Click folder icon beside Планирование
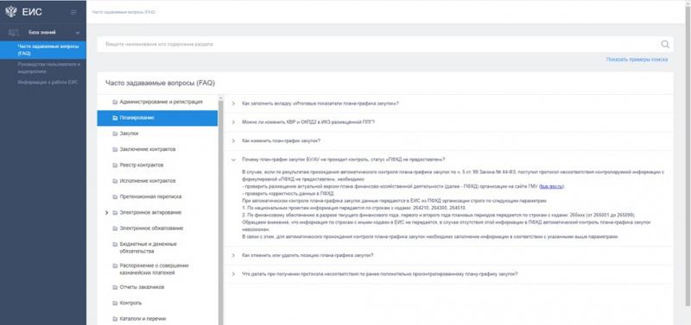The image size is (691, 325). [115, 118]
